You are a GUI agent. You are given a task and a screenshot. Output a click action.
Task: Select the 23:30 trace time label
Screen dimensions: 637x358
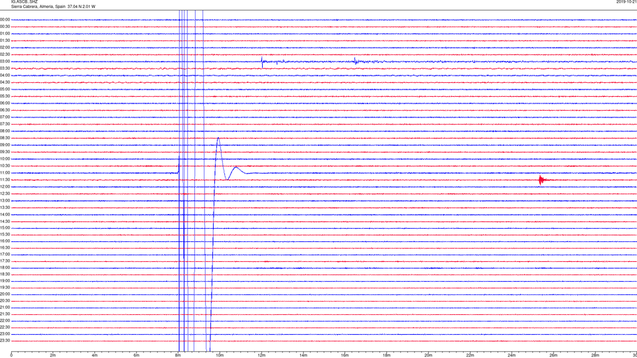(x=5, y=341)
